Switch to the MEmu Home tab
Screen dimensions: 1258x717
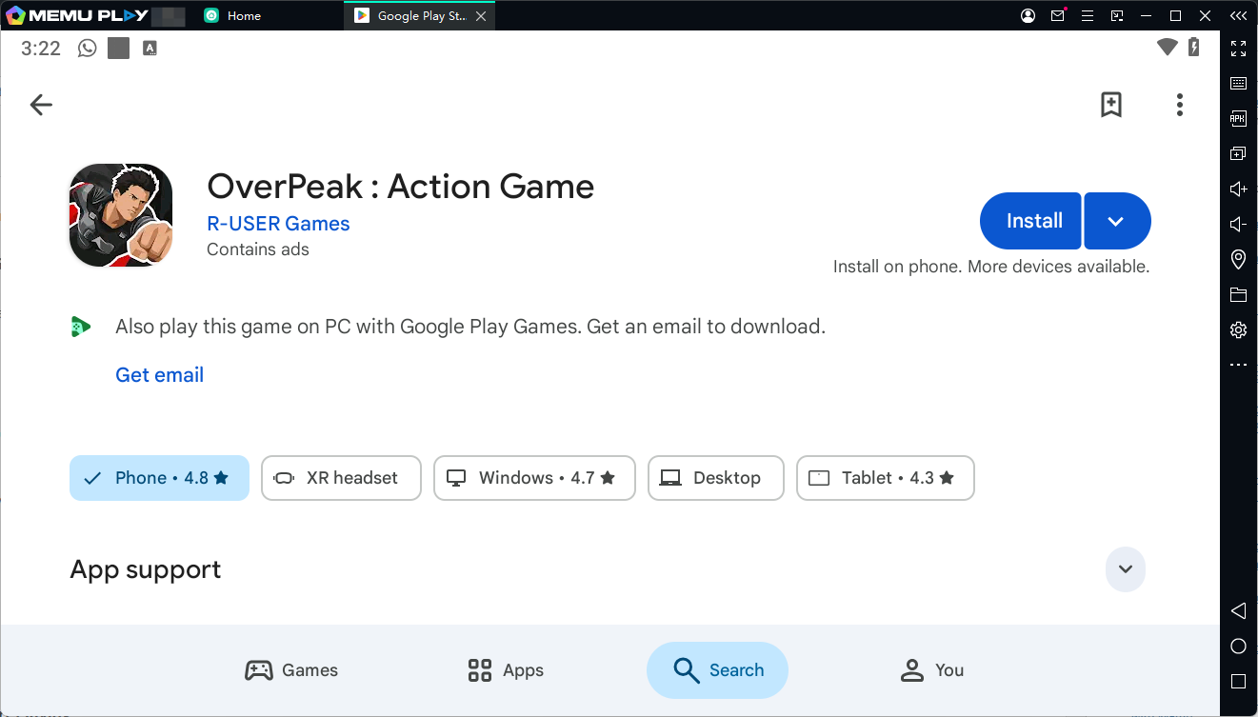[x=232, y=15]
